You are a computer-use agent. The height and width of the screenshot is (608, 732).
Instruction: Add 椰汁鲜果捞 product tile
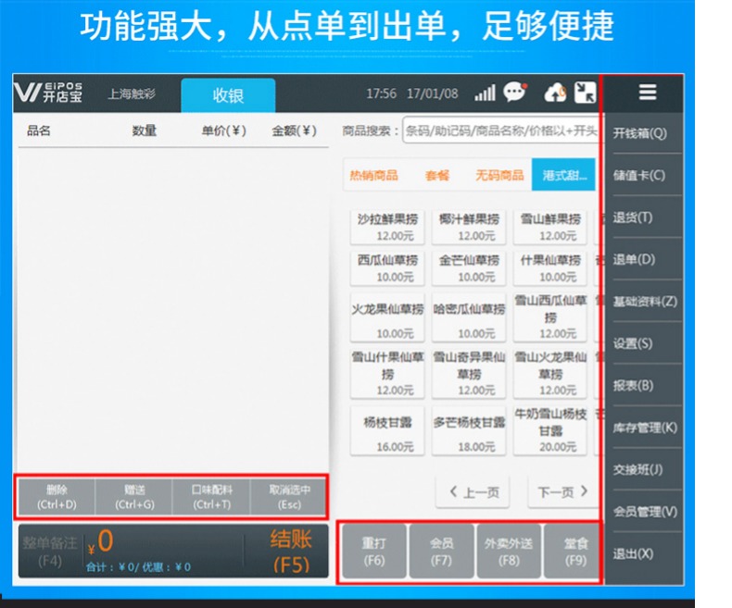click(x=469, y=227)
